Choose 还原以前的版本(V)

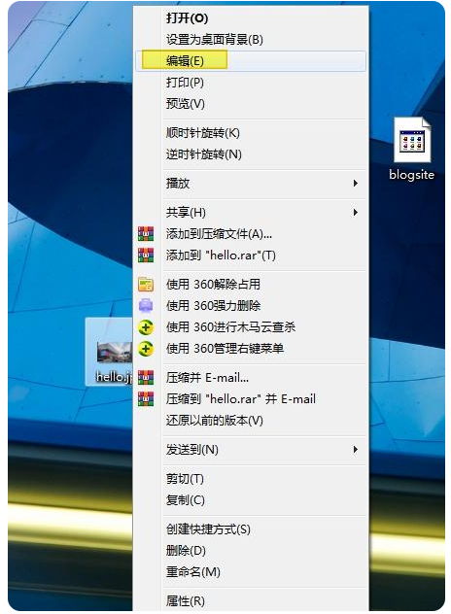251,421
